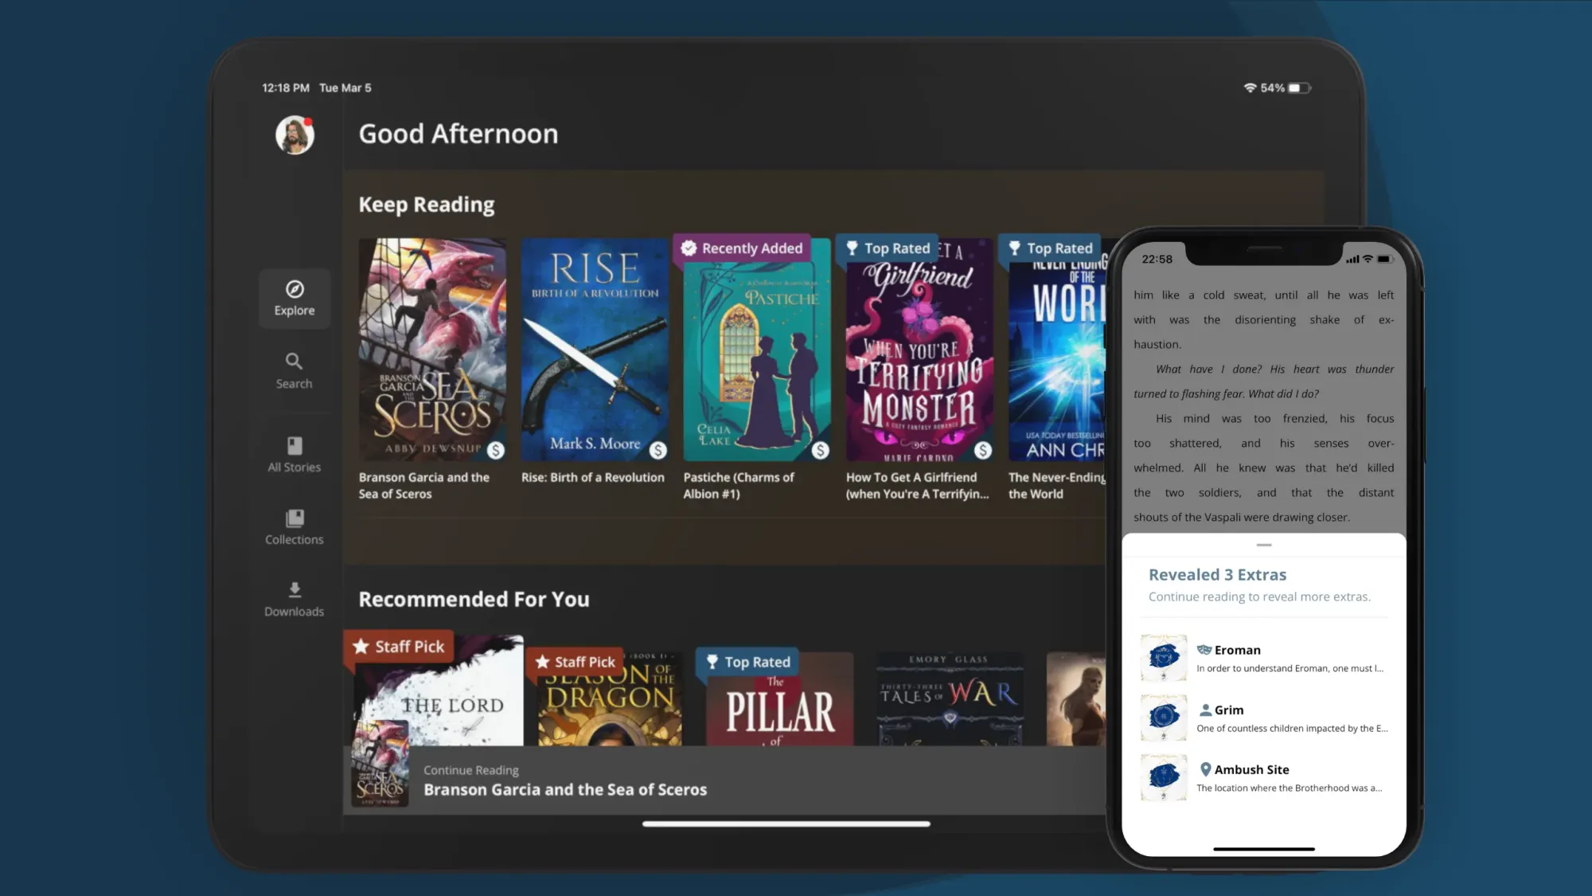Open the Eroman extra entry
Viewport: 1592px width, 896px height.
coord(1264,658)
